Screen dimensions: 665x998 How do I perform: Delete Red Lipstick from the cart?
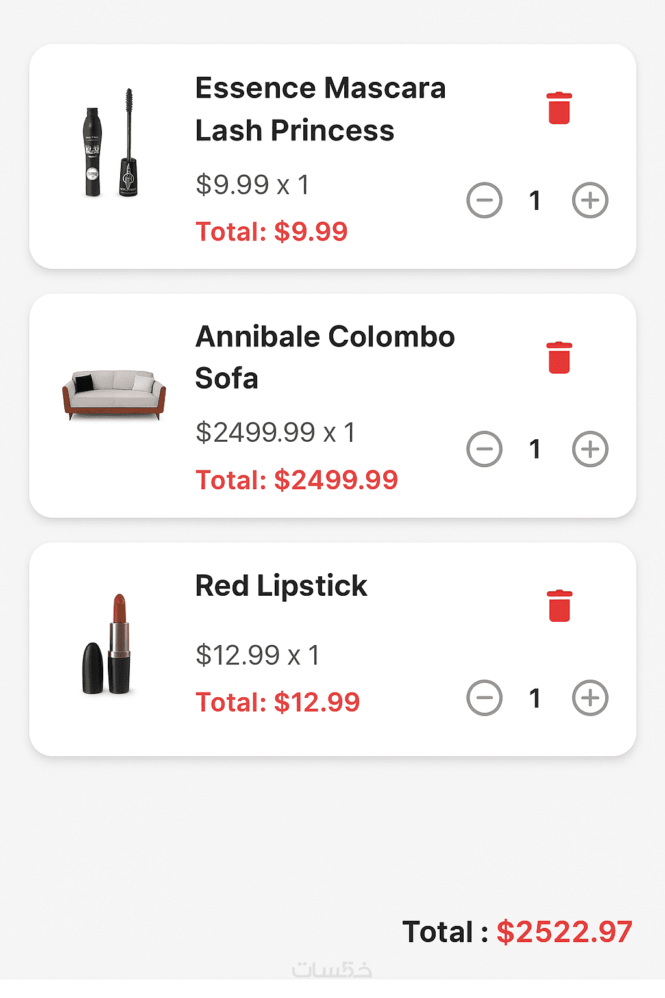[x=558, y=606]
